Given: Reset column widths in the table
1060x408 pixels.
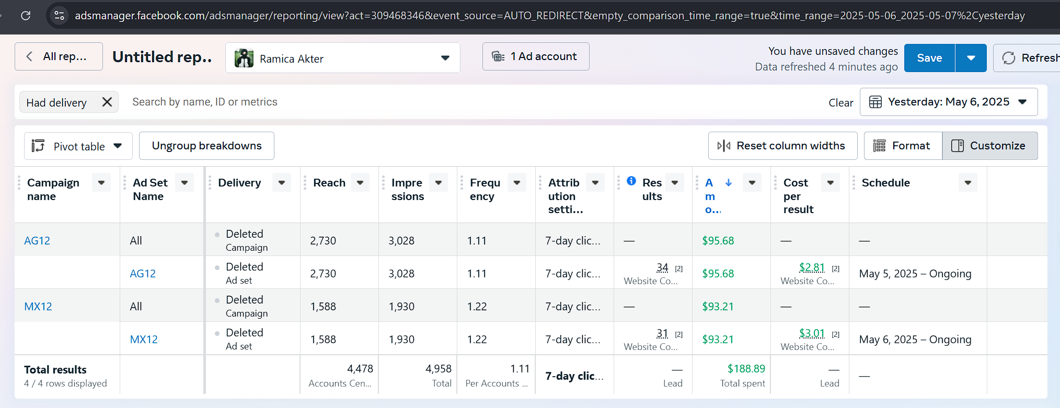Looking at the screenshot, I should coord(782,146).
